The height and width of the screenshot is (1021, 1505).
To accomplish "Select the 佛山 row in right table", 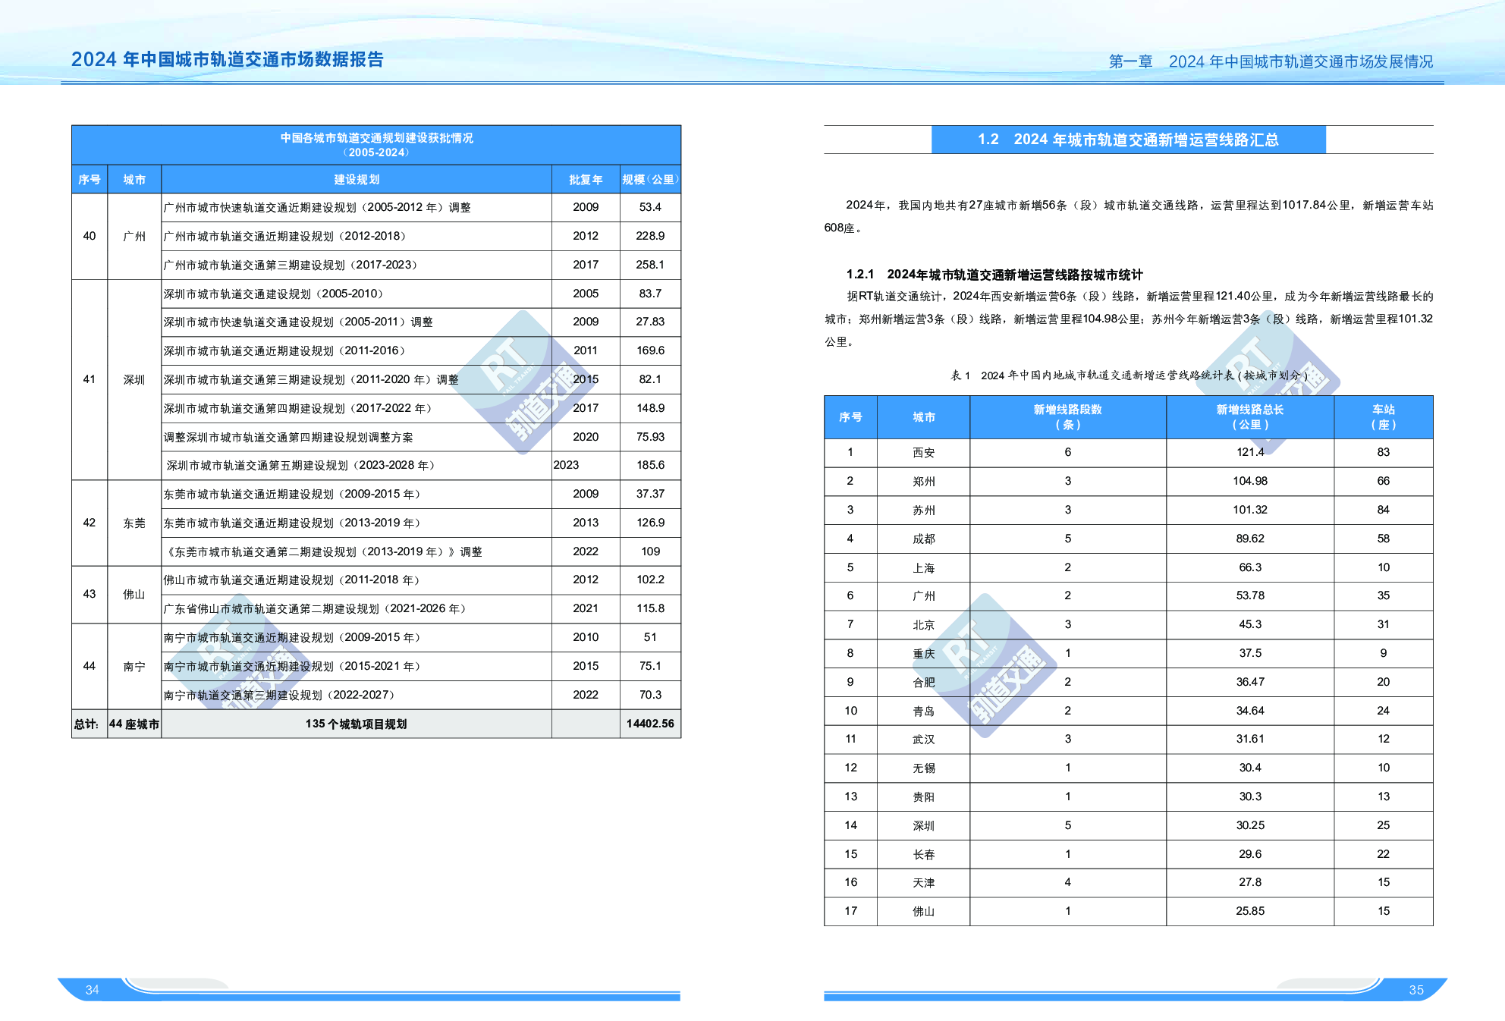I will coord(923,911).
